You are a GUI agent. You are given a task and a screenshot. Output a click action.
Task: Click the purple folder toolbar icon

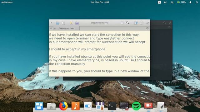[x=77, y=23]
